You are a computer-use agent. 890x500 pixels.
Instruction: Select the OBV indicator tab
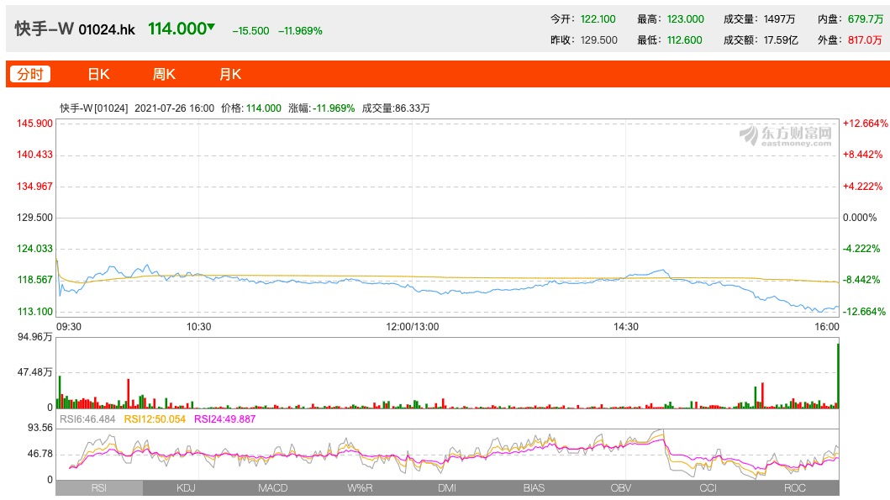tap(621, 488)
